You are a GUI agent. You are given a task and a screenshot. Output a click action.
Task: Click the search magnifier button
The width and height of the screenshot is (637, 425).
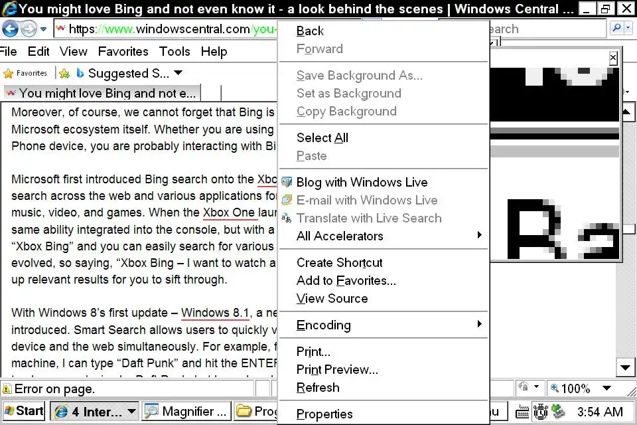(617, 29)
